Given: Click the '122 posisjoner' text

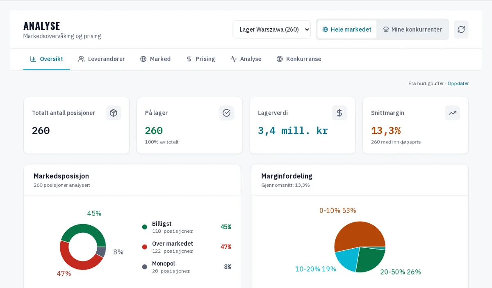Looking at the screenshot, I should [x=173, y=252].
